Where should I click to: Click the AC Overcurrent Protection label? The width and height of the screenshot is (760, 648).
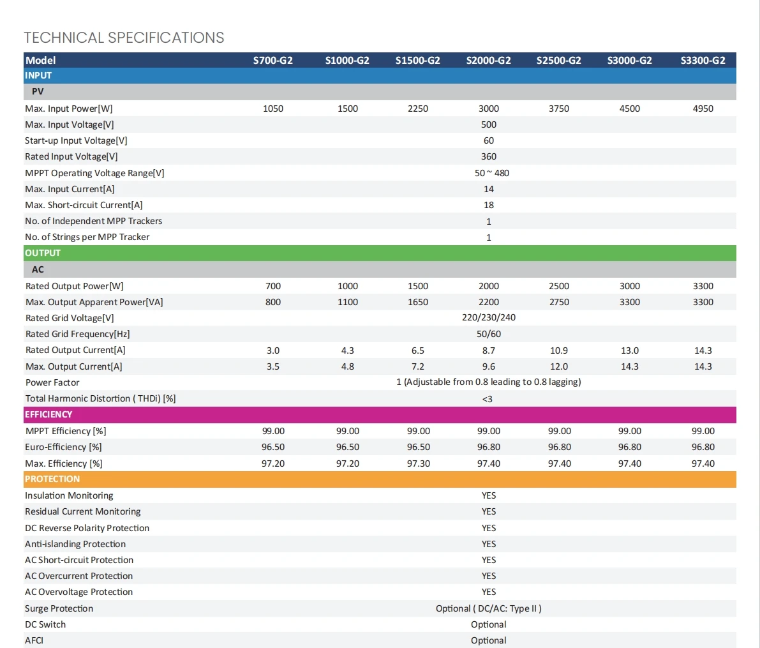[78, 576]
